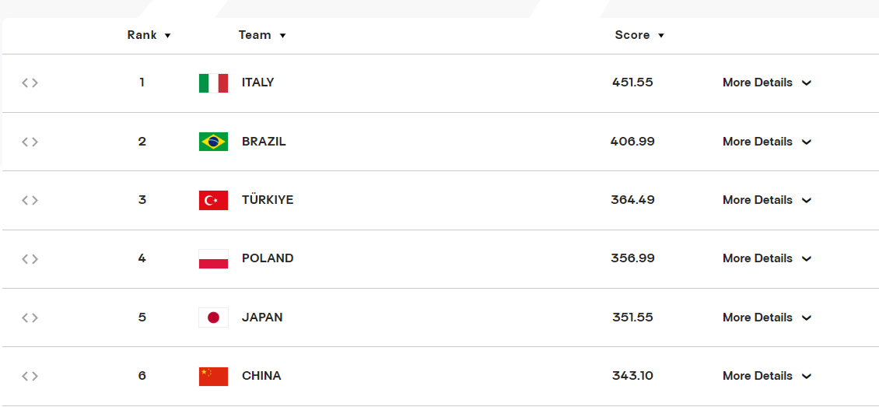The height and width of the screenshot is (407, 879).
Task: Expand More Details for Japan
Action: click(767, 318)
